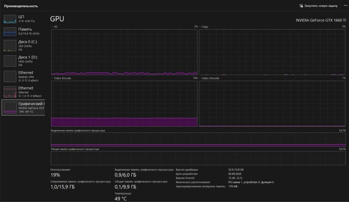Click the shared GPU memory graph
This screenshot has width=349, height=202.
(x=198, y=158)
